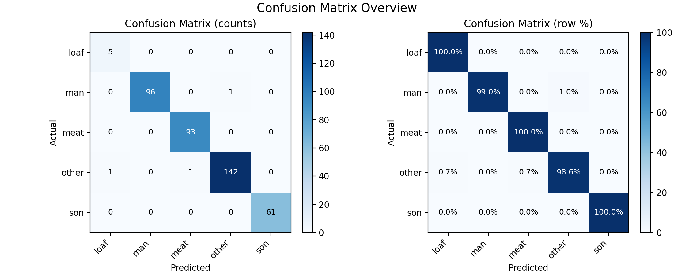Click the 'Confusion Matrix (counts)' subplot title
674x275 pixels.
(x=190, y=24)
